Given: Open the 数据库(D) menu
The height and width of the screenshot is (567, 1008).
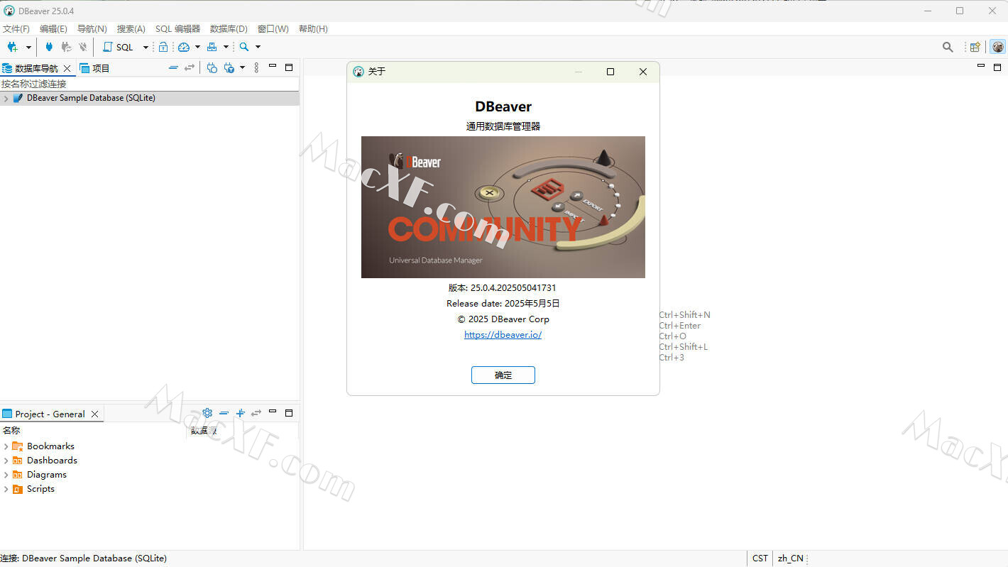Looking at the screenshot, I should tap(229, 29).
